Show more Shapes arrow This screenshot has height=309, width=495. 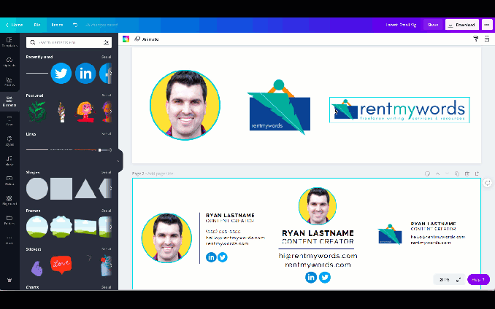coord(110,189)
